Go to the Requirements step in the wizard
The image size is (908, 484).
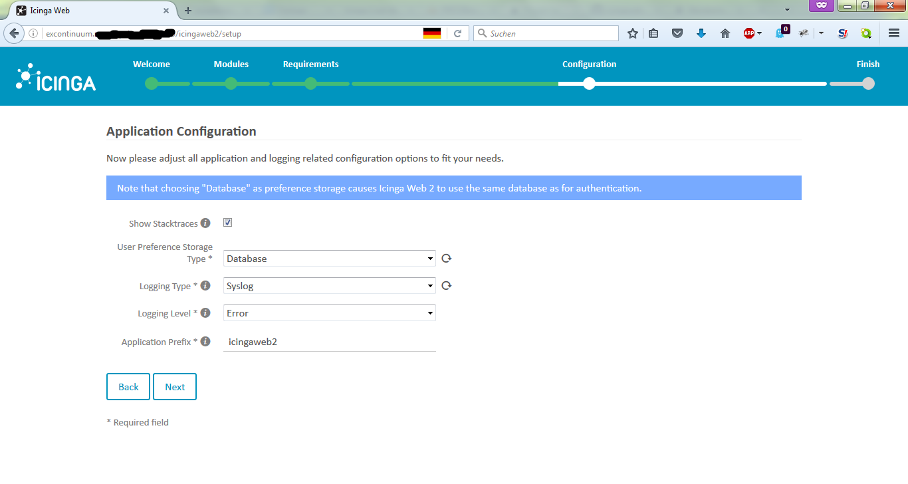[311, 64]
